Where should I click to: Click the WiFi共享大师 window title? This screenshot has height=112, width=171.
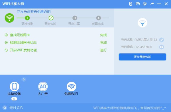(x=13, y=4)
